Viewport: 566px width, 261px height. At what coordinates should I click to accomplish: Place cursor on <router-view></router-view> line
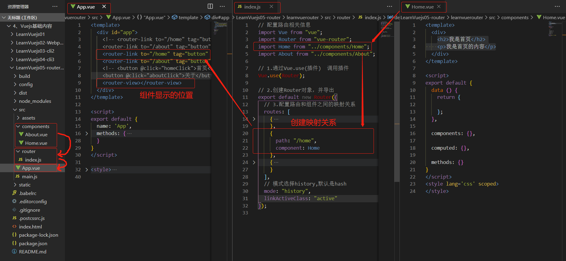click(x=142, y=83)
